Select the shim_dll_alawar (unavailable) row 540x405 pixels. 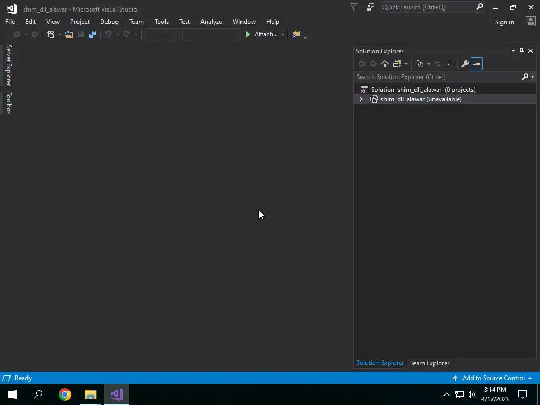tap(445, 99)
